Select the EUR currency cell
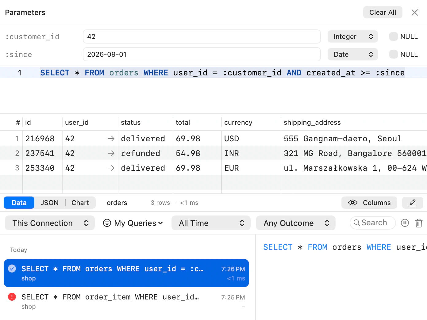 click(251, 168)
